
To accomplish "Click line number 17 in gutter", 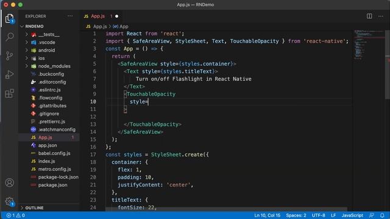I will [93, 155].
